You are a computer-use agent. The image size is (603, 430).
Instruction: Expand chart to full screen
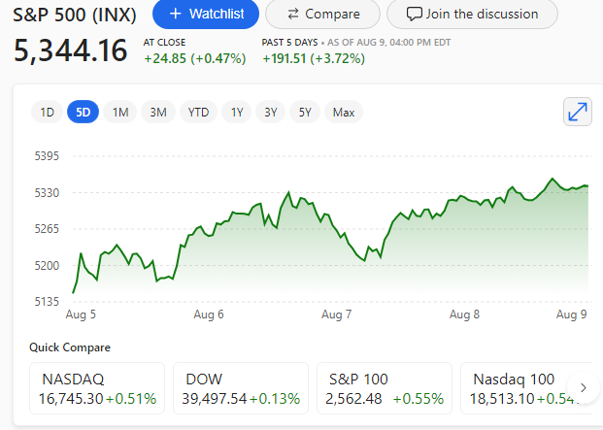coord(578,112)
